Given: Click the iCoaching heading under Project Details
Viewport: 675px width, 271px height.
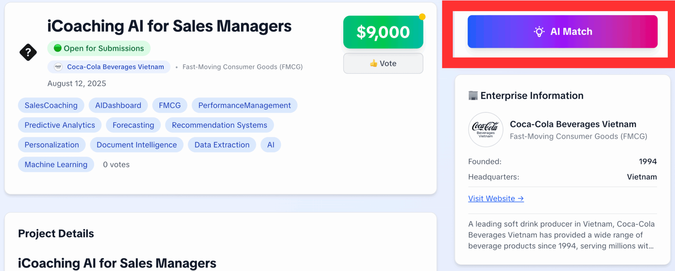Looking at the screenshot, I should pyautogui.click(x=117, y=263).
